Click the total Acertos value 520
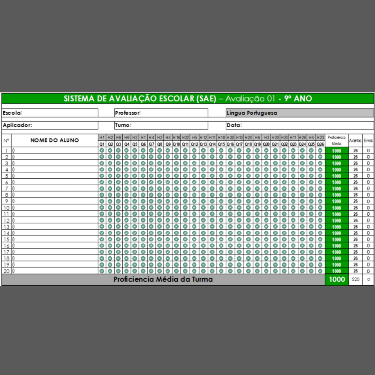This screenshot has height=375, width=375. (x=355, y=279)
